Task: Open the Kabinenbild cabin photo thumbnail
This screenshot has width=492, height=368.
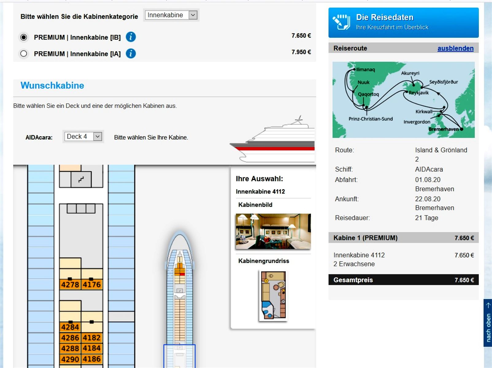Action: coord(273,231)
